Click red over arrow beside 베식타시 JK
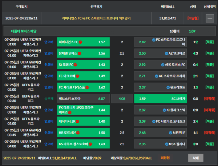218x166 pixels. pyautogui.click(x=77, y=122)
